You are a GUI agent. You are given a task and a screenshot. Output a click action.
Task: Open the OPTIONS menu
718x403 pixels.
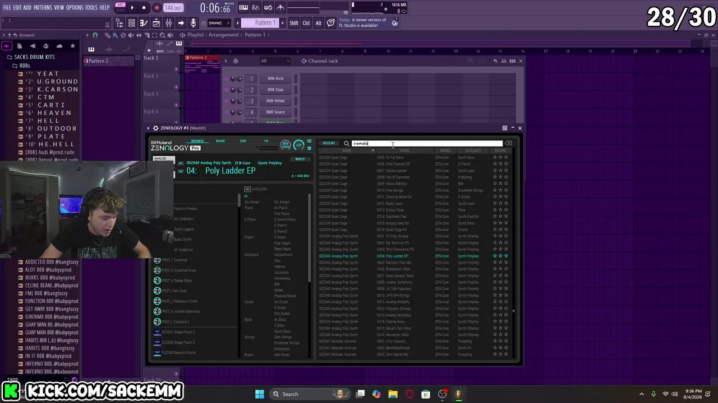(75, 7)
